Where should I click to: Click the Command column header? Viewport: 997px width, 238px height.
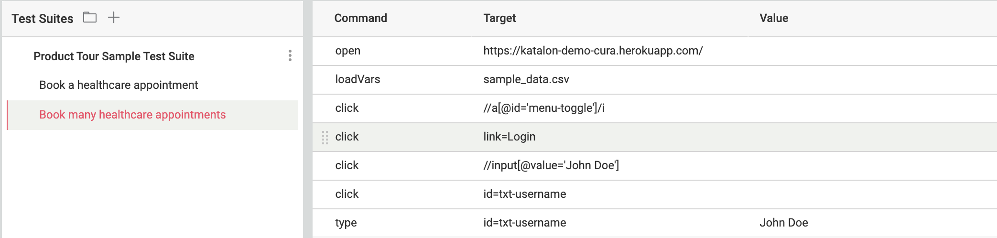[360, 18]
